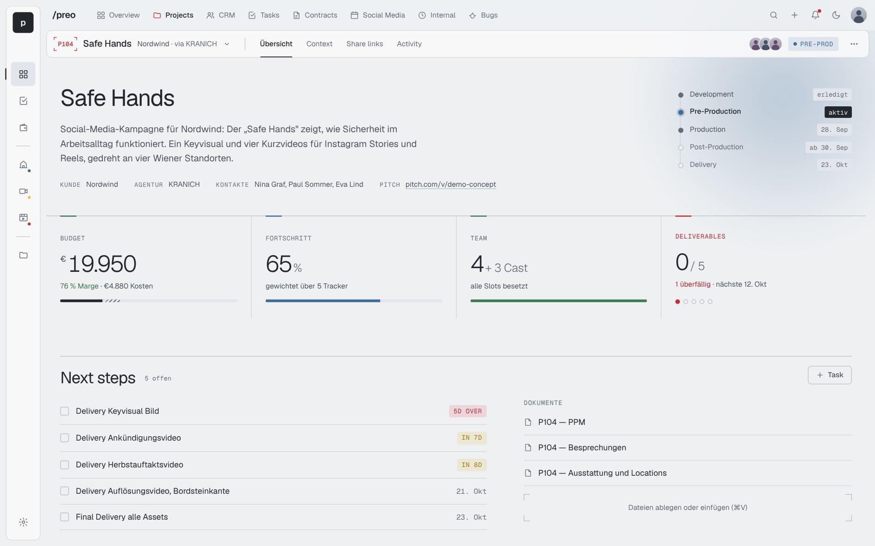Open CRM in top navigation

(221, 15)
